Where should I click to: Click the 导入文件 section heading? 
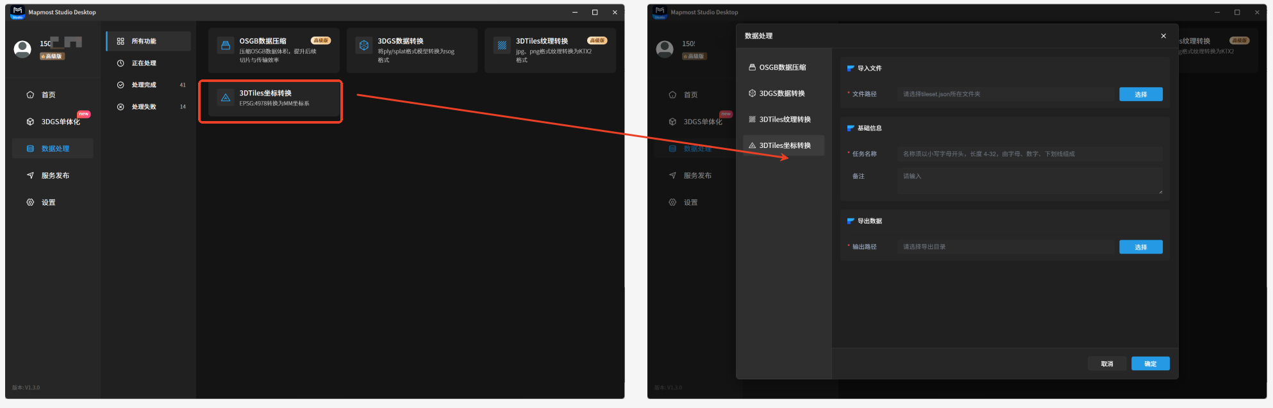coord(870,69)
